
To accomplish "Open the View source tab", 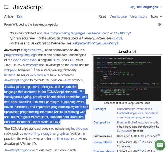I will pyautogui.click(x=118, y=16).
